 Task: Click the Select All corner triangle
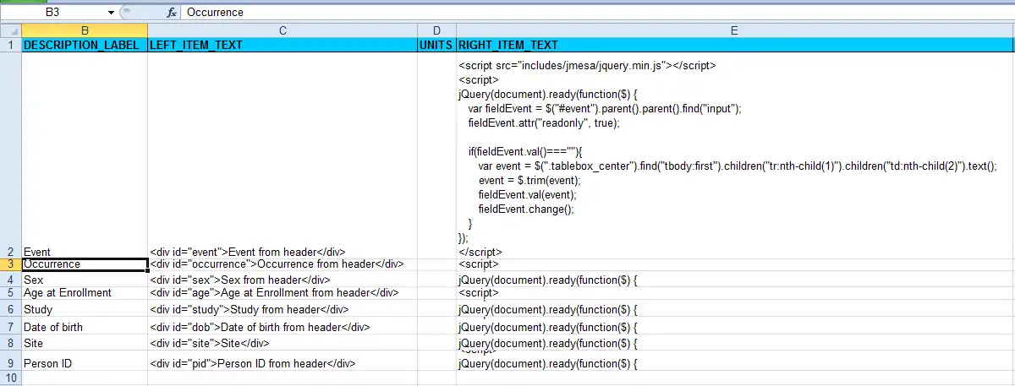10,31
